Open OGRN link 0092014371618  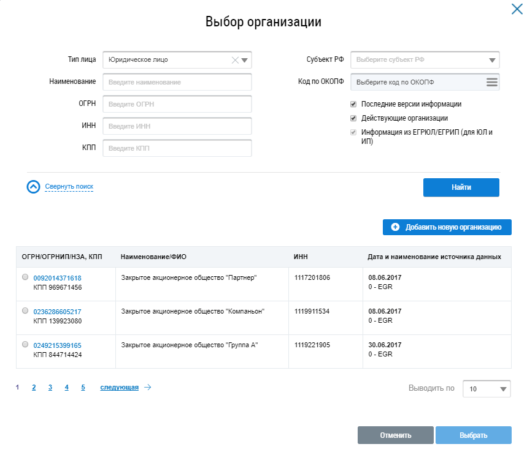[57, 278]
